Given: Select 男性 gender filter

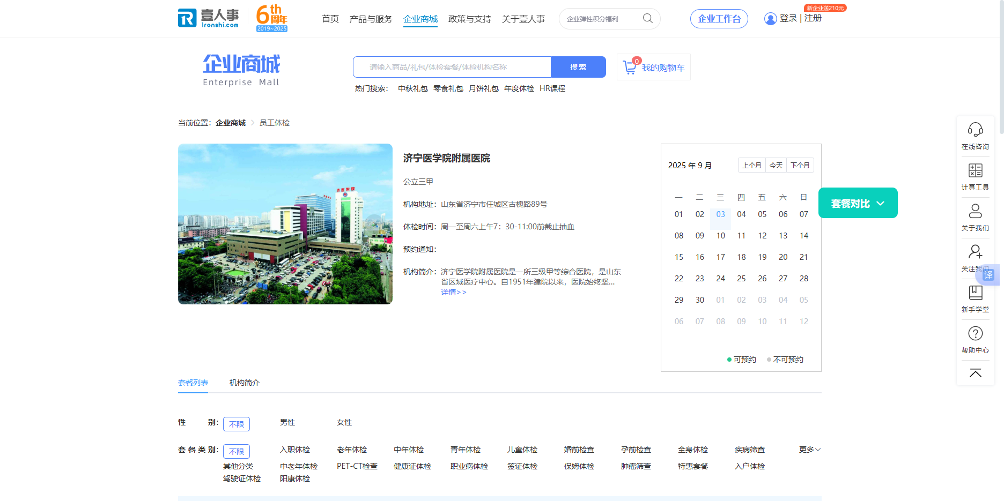Looking at the screenshot, I should tap(287, 423).
